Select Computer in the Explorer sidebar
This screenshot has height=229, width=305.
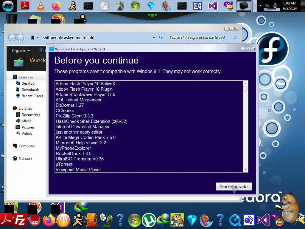click(x=27, y=146)
